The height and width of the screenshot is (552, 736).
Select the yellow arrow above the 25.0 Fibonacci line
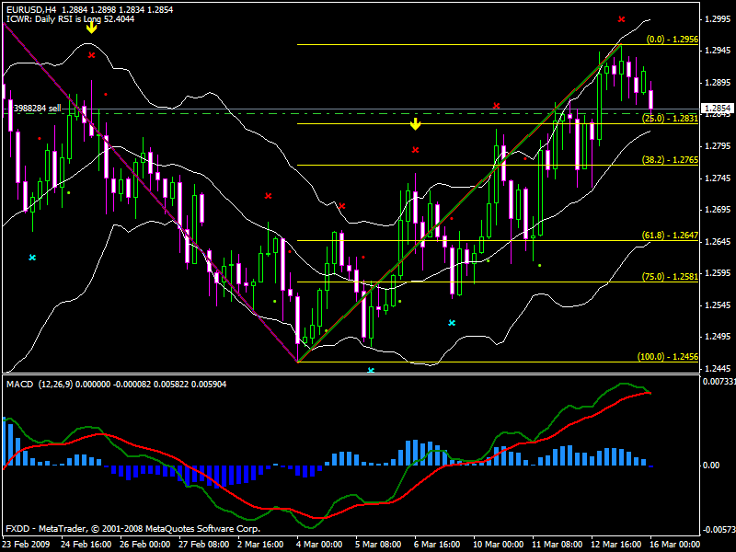[415, 123]
